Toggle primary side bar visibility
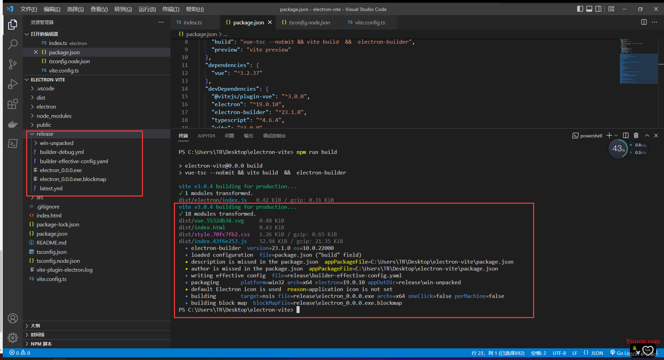 580,9
